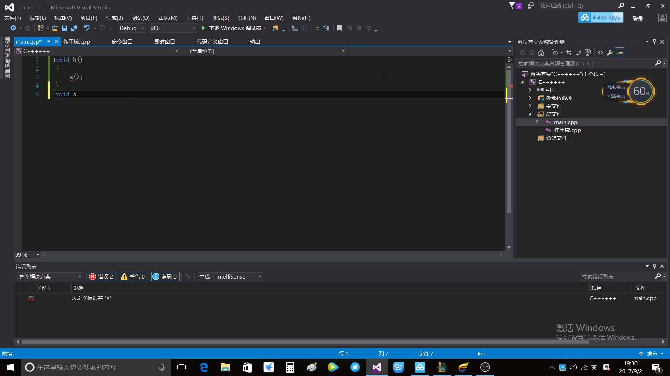This screenshot has height=376, width=670.
Task: Toggle the errors filter showing 2 errors
Action: click(102, 276)
